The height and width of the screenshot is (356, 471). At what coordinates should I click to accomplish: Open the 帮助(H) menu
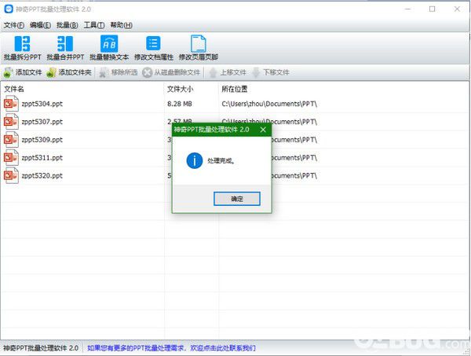[121, 25]
